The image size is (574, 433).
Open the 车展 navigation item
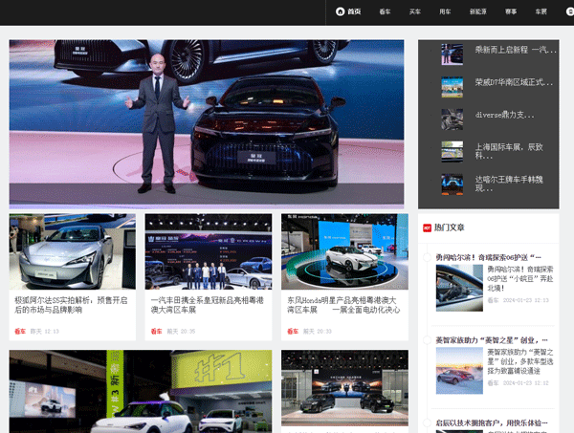coord(541,11)
